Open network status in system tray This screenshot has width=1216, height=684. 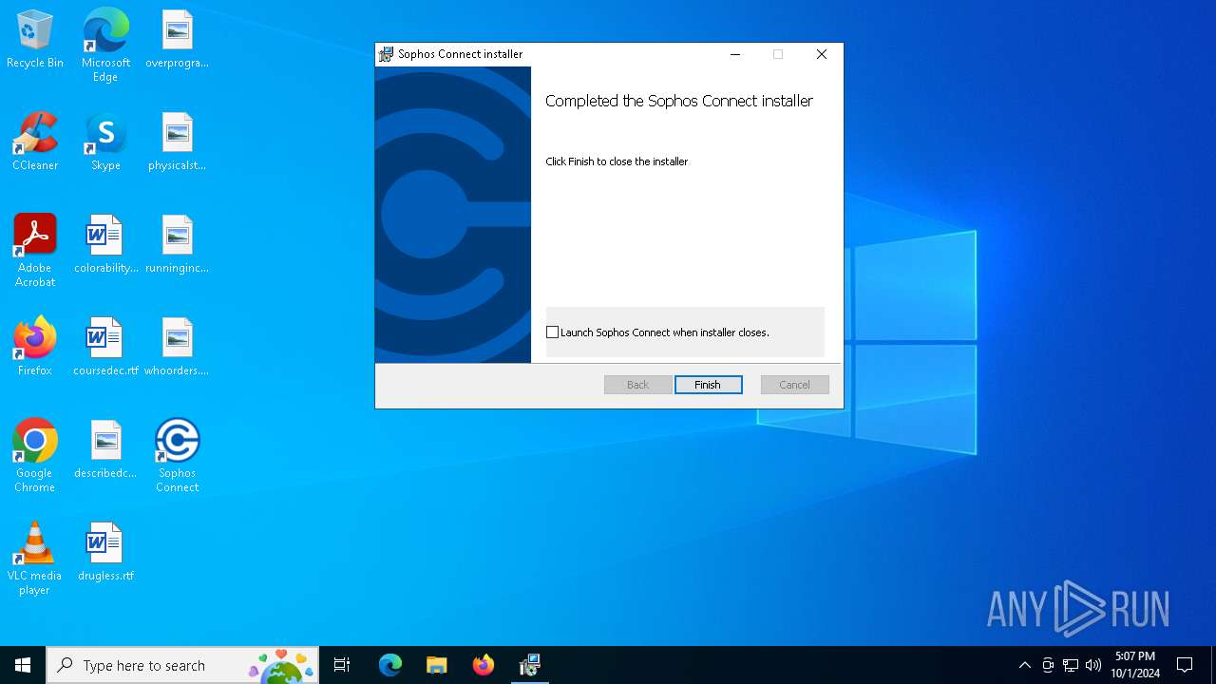click(1071, 665)
